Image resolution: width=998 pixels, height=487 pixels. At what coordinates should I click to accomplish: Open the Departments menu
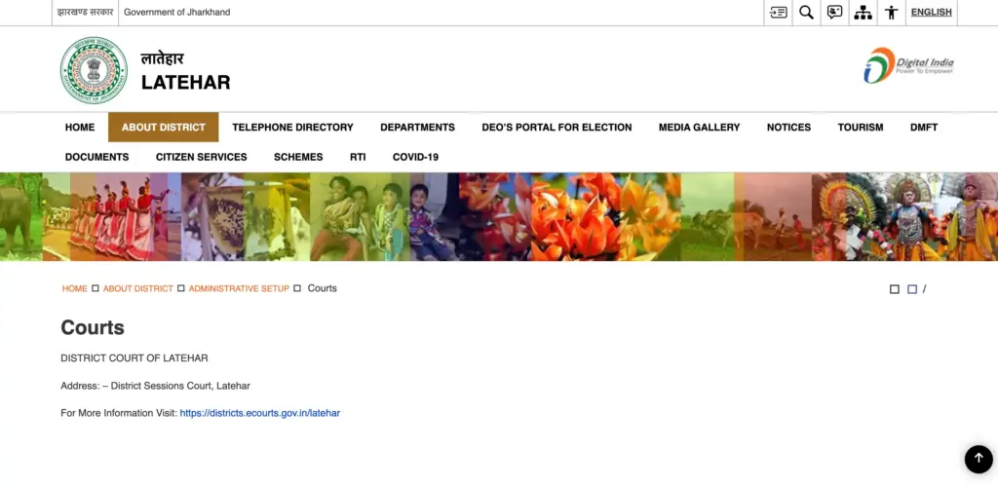pyautogui.click(x=417, y=128)
